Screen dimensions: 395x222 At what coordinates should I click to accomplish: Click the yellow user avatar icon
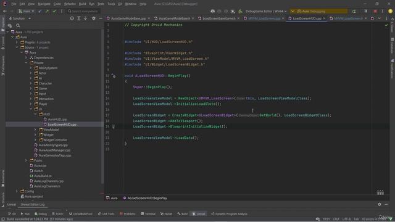point(390,11)
